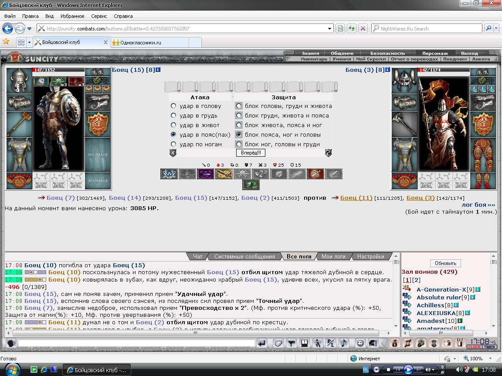The height and width of the screenshot is (376, 502).
Task: Select defense блок головы, груди и живота
Action: tap(239, 106)
